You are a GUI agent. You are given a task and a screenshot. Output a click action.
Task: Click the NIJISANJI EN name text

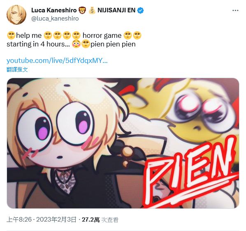(x=116, y=10)
